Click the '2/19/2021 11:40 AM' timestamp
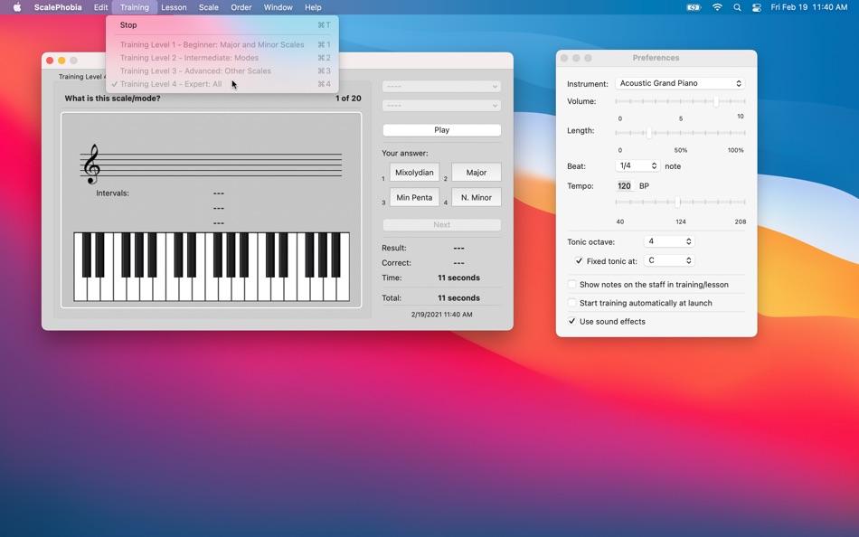 tap(441, 315)
